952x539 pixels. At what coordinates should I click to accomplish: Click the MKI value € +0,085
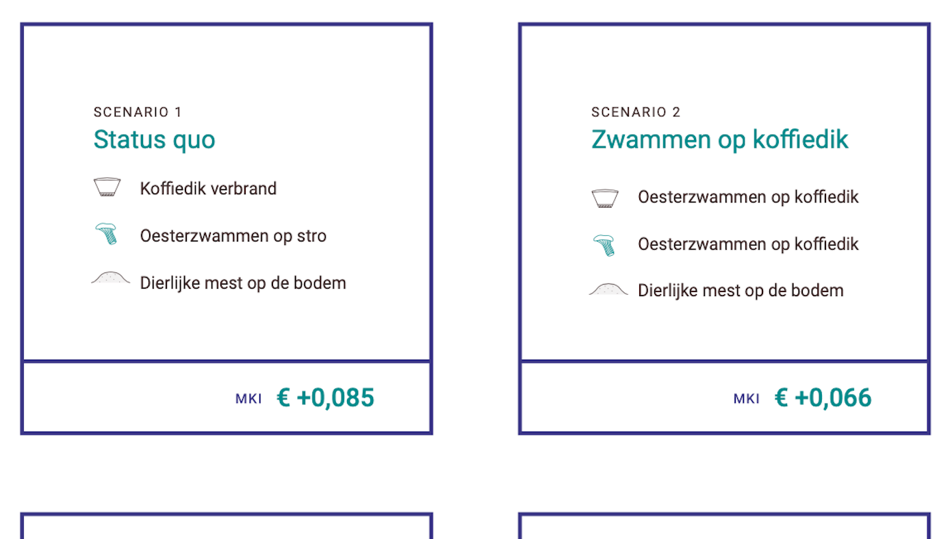325,397
